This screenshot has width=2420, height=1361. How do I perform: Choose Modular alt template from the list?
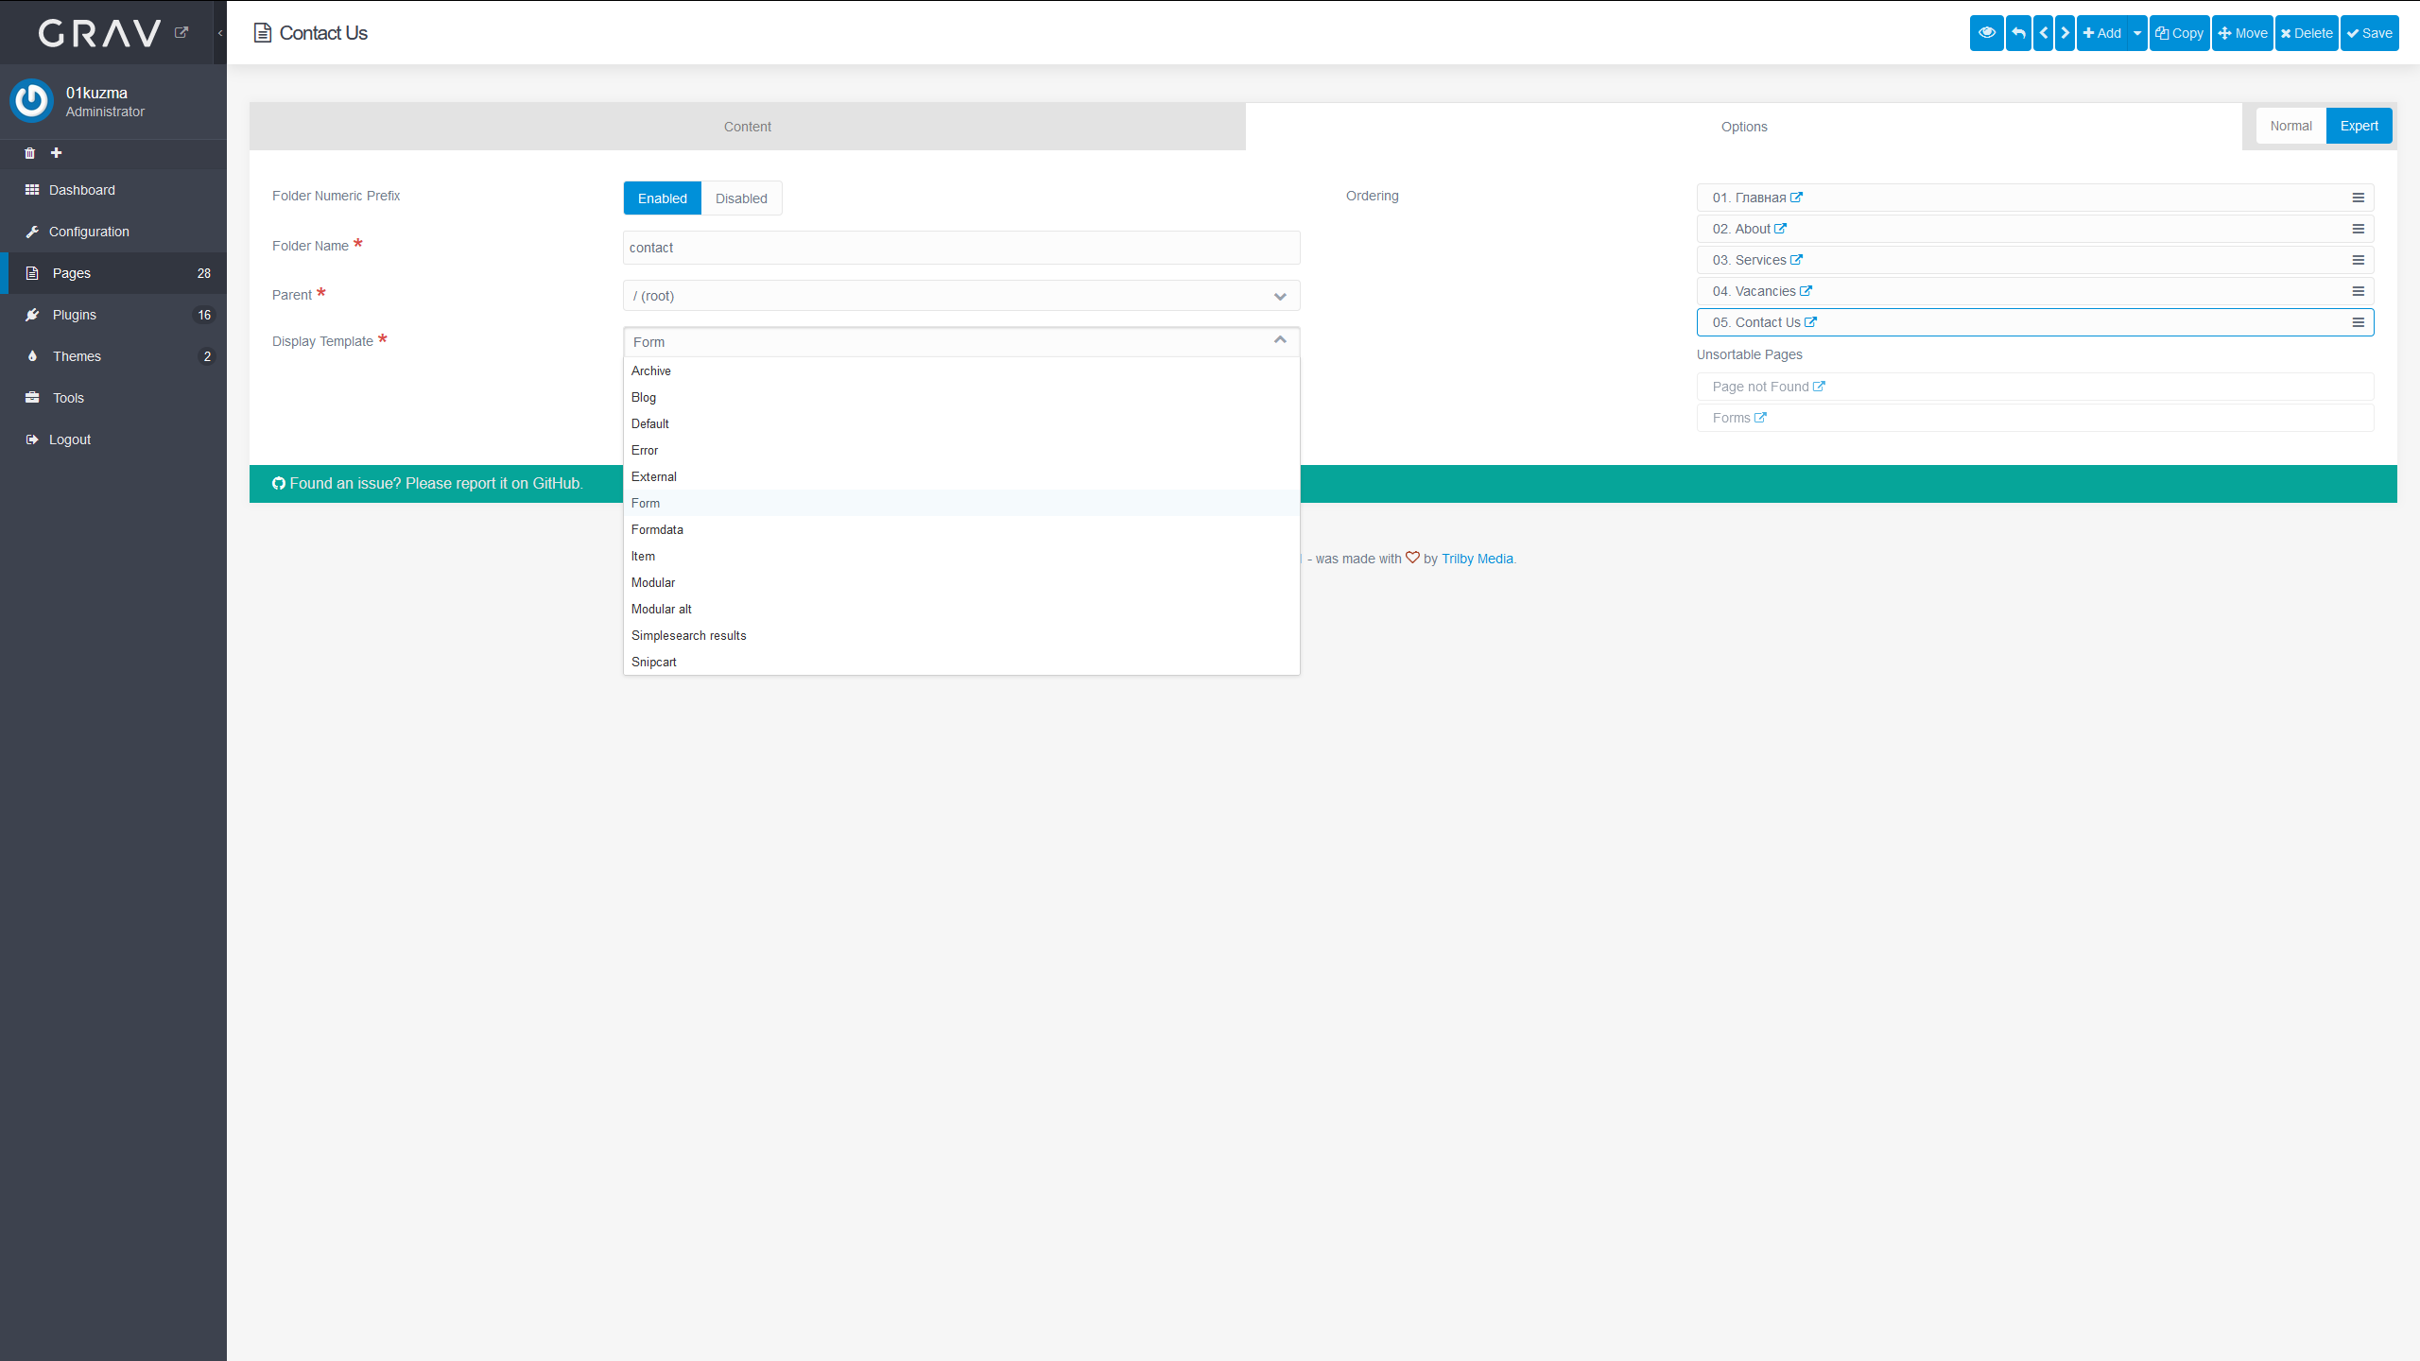(x=961, y=609)
